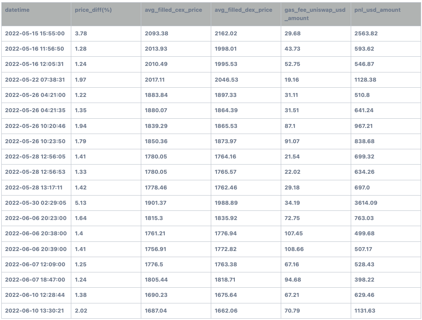422x320 pixels.
Task: Select the row dated 2022-05-30 02:29:05
Action: click(x=35, y=203)
